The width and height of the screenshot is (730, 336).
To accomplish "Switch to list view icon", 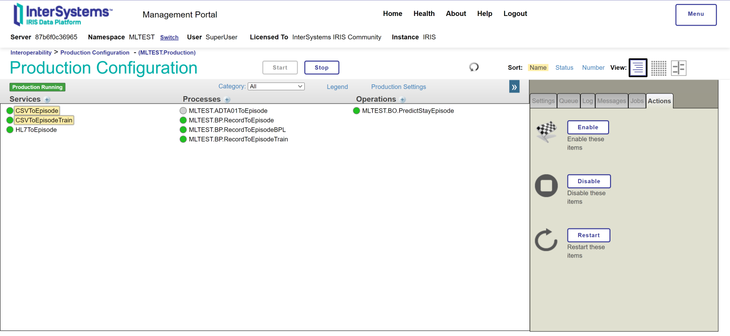I will (638, 68).
